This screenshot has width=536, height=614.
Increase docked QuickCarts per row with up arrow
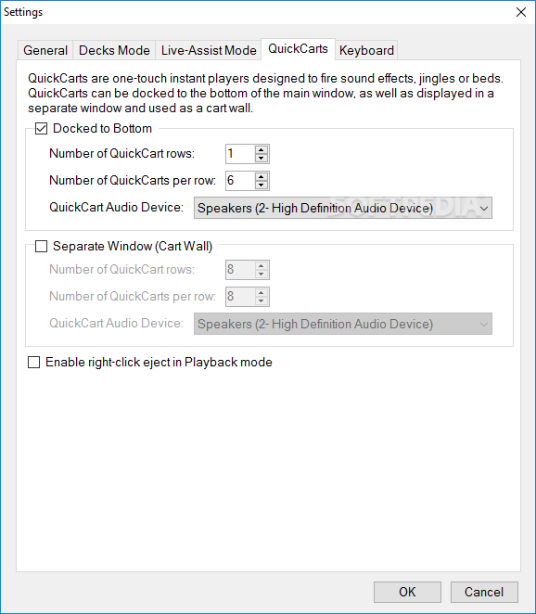(262, 176)
